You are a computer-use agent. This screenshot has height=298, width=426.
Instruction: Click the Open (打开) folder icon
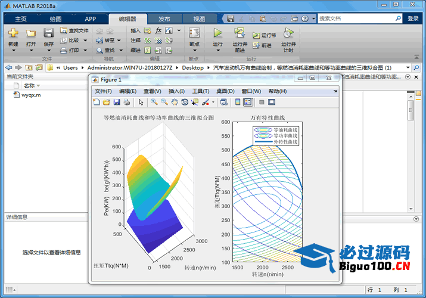pos(31,33)
